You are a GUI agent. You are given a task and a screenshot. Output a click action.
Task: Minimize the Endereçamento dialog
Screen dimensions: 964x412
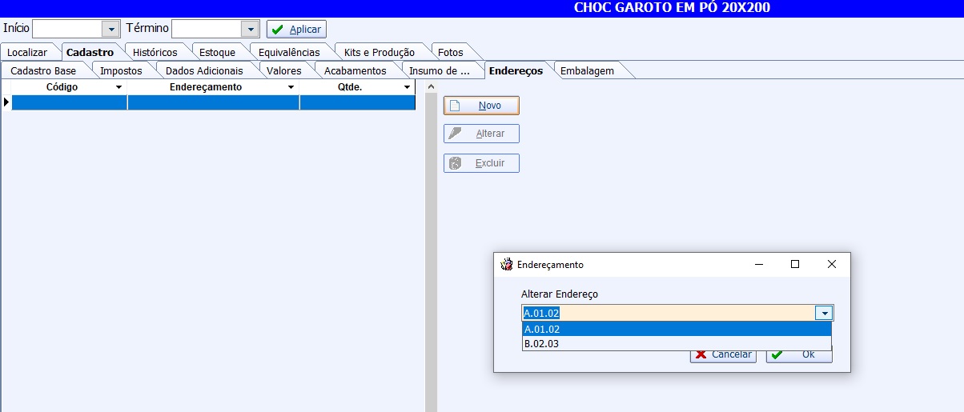(758, 264)
